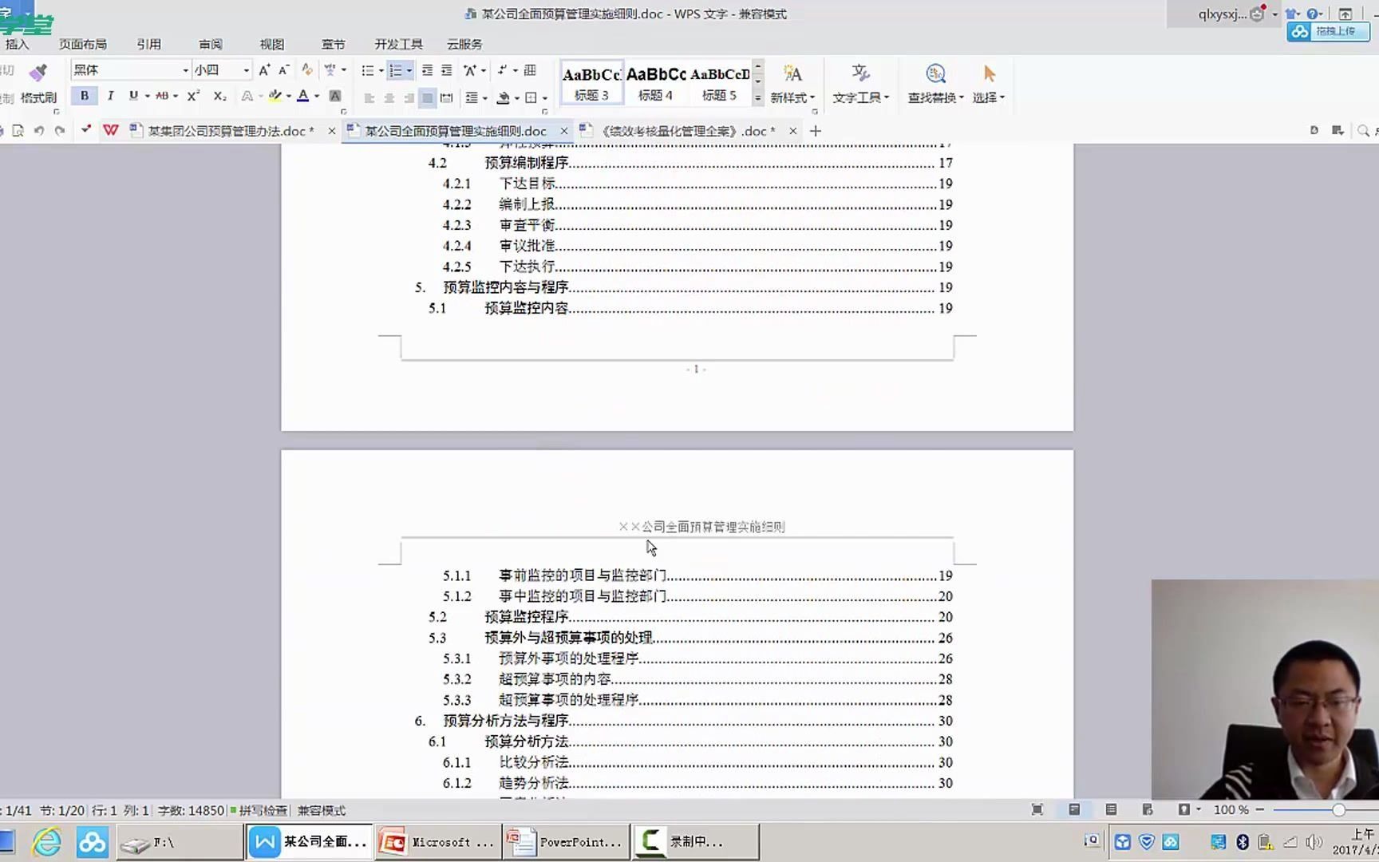Viewport: 1379px width, 862px height.
Task: Toggle the strikethrough AB icon
Action: (x=162, y=96)
